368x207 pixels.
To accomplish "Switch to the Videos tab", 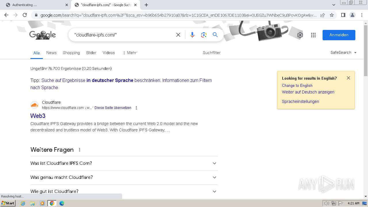I will click(x=109, y=53).
